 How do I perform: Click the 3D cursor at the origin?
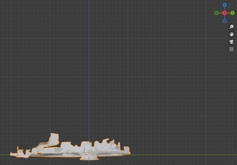click(x=89, y=154)
